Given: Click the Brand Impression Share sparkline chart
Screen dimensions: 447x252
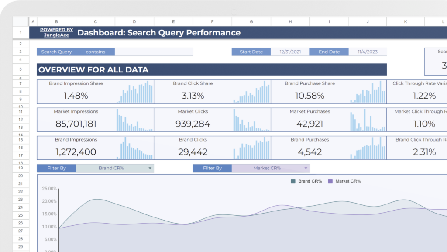Looking at the screenshot, I should (x=134, y=92).
